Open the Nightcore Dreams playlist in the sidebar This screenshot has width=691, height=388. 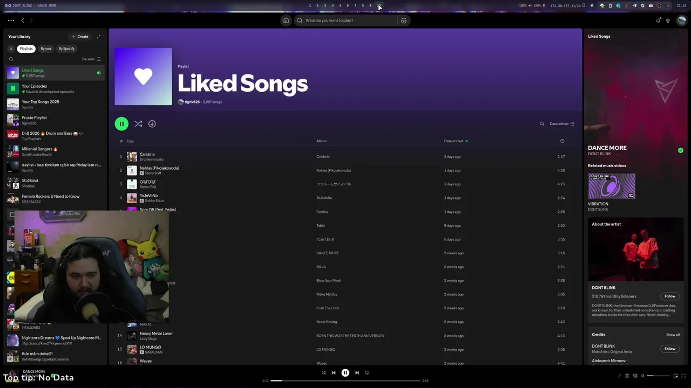(x=54, y=340)
